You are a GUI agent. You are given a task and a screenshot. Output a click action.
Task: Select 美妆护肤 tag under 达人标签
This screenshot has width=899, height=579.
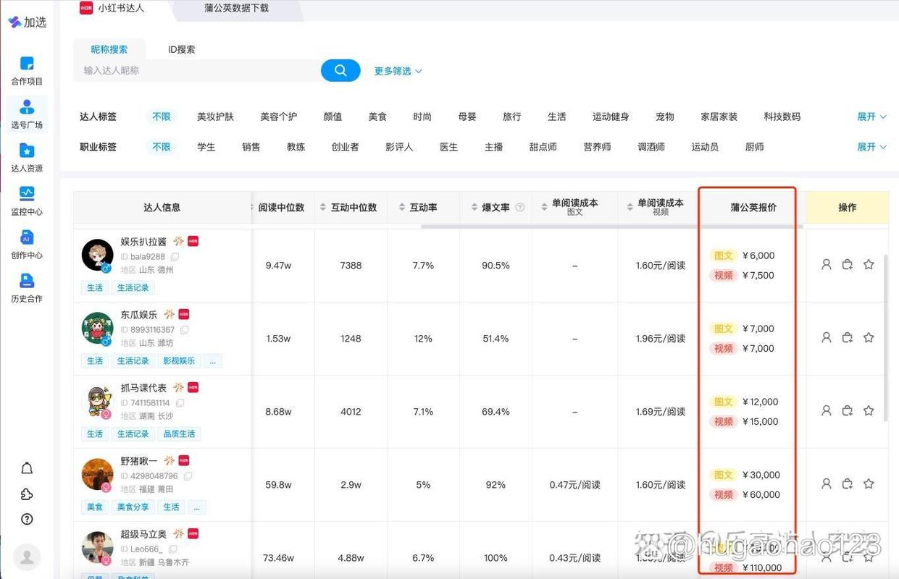click(x=215, y=117)
